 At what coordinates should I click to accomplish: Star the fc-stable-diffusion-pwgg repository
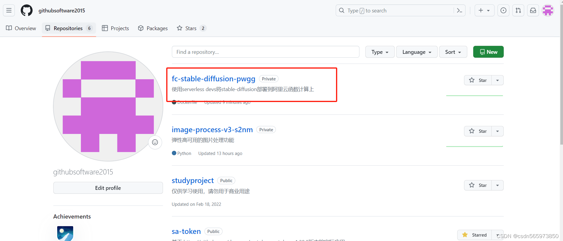[x=478, y=80]
